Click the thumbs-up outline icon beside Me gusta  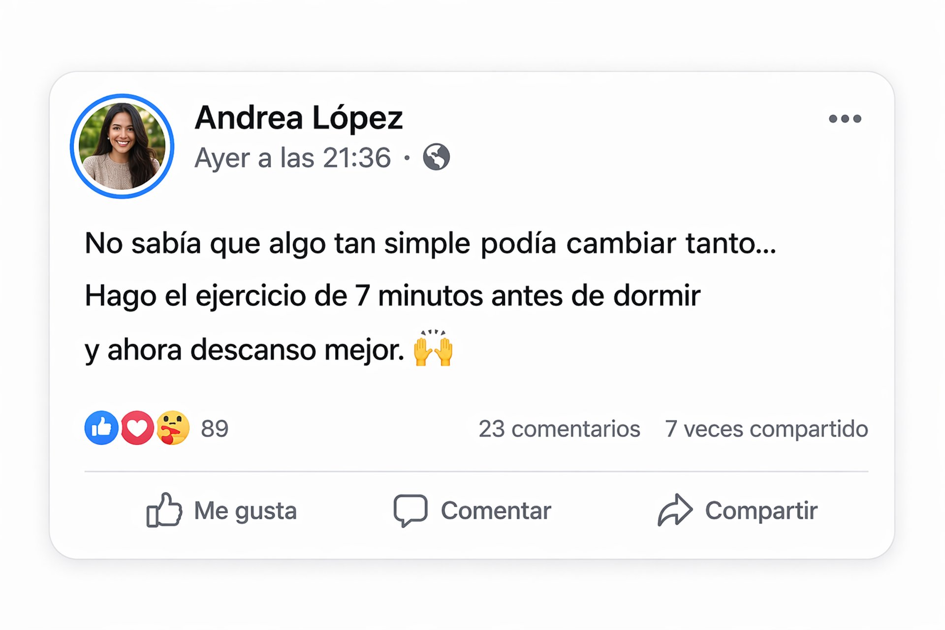point(164,510)
